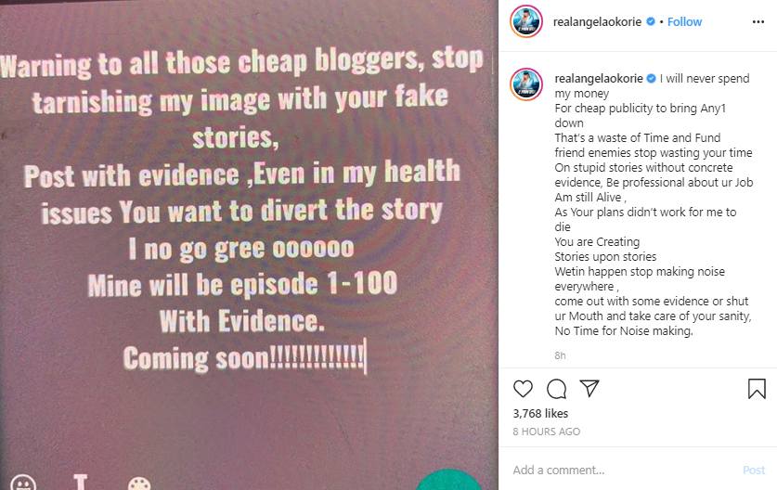The image size is (777, 490).
Task: Click the green circular button in the photo
Action: (x=448, y=480)
